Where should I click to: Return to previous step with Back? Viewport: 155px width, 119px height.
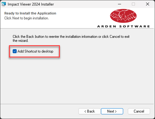tap(89, 111)
